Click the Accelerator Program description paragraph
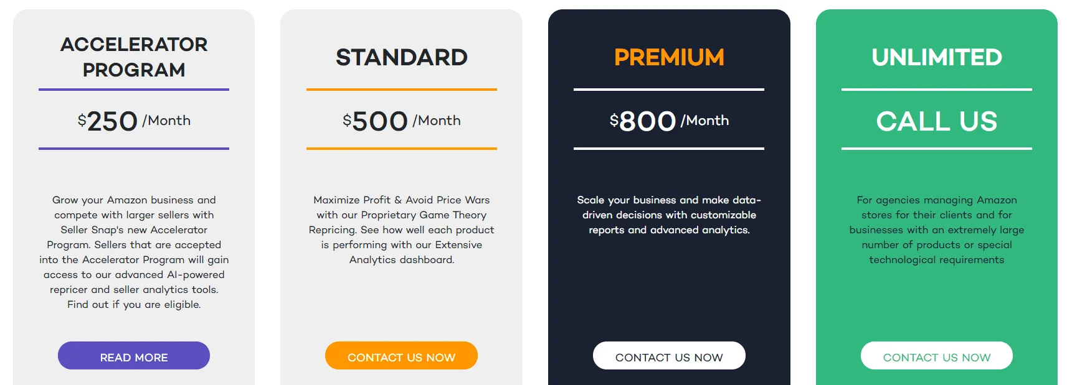This screenshot has height=385, width=1072. coord(134,252)
